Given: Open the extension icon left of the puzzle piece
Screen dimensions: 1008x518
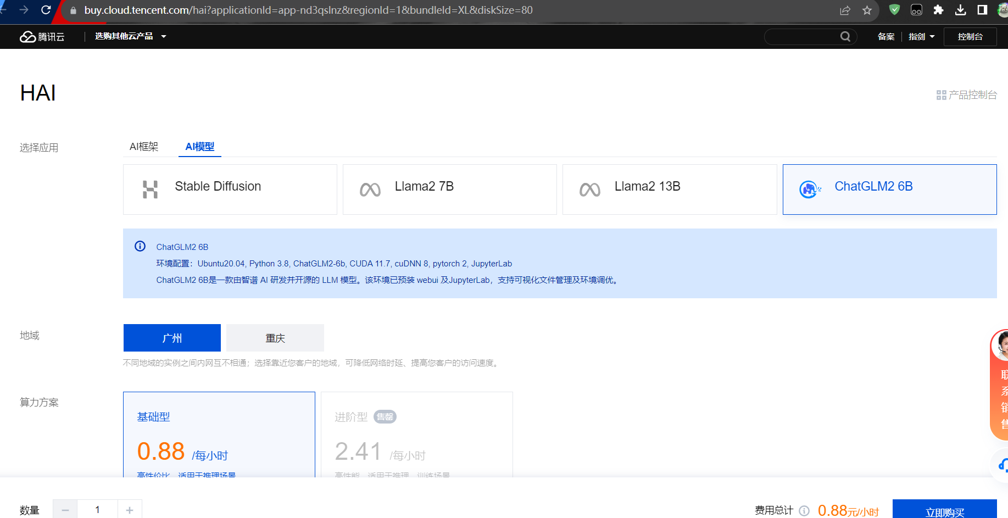Looking at the screenshot, I should point(916,10).
